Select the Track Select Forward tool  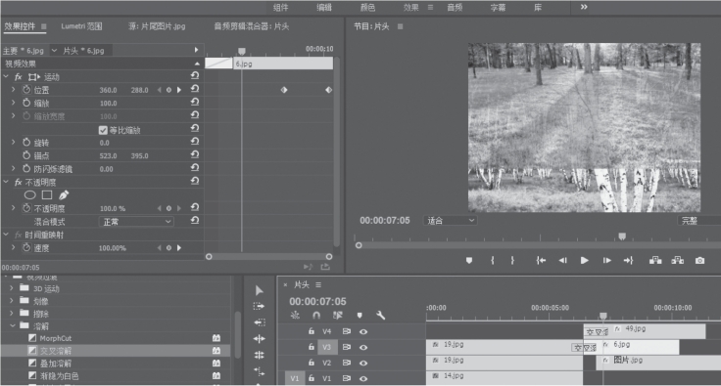pyautogui.click(x=259, y=306)
